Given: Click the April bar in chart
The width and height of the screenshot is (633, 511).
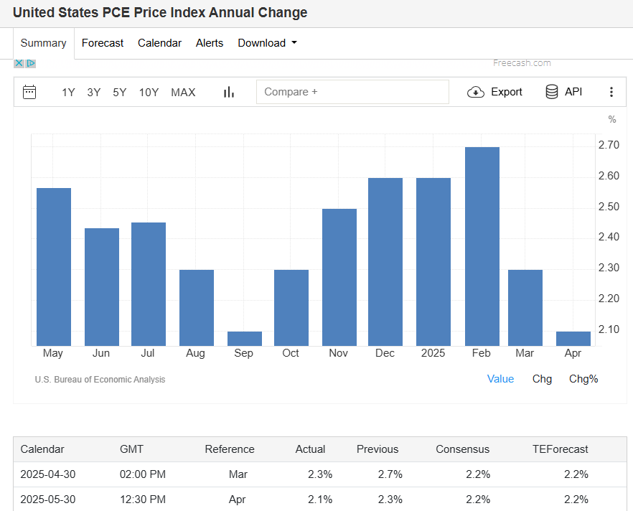Looking at the screenshot, I should (573, 339).
